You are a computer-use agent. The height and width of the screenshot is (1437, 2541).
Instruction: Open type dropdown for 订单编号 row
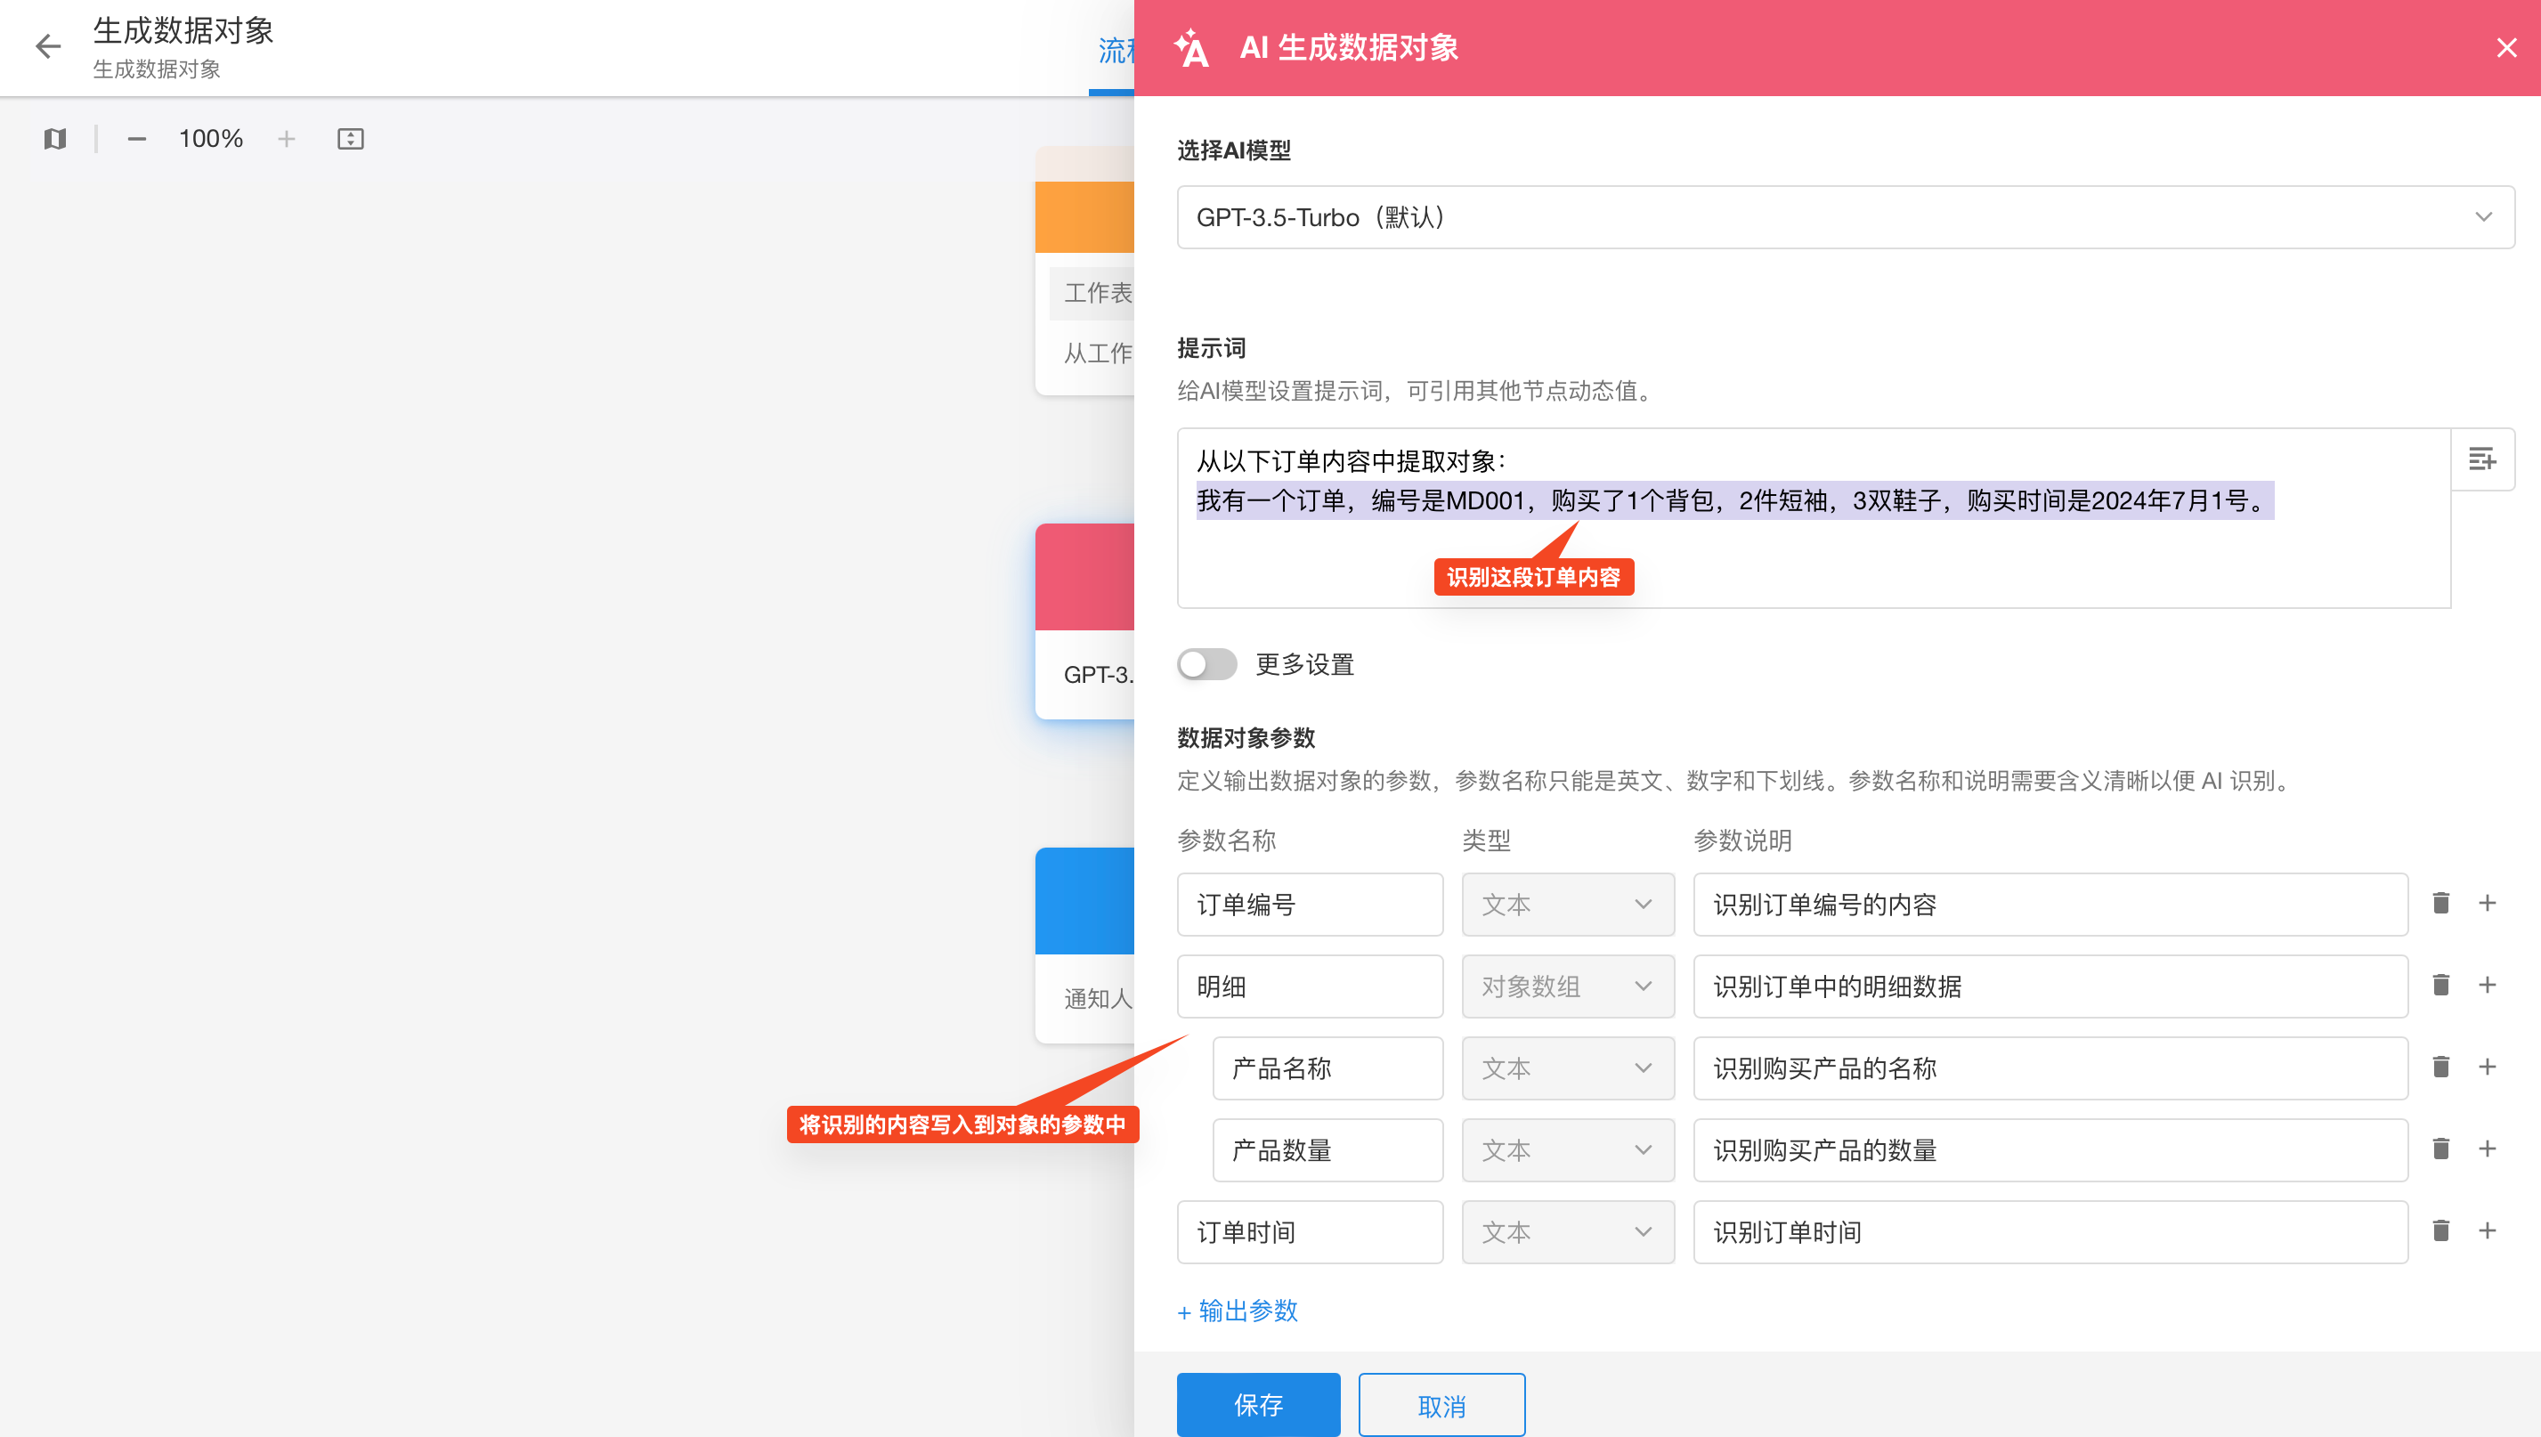click(1567, 904)
